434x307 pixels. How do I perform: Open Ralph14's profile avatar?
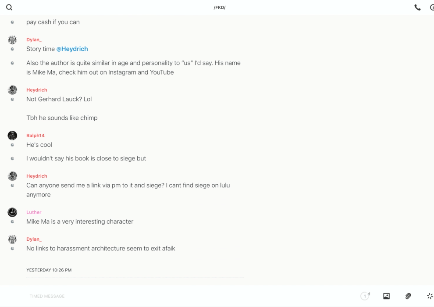(x=12, y=136)
